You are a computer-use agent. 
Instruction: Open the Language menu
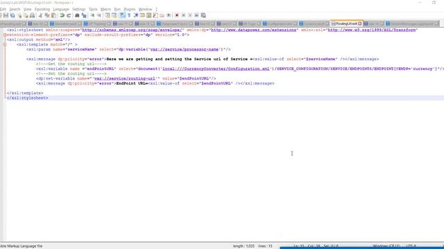tap(61, 9)
